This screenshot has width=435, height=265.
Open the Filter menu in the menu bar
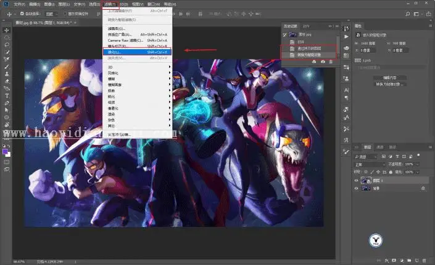(110, 4)
